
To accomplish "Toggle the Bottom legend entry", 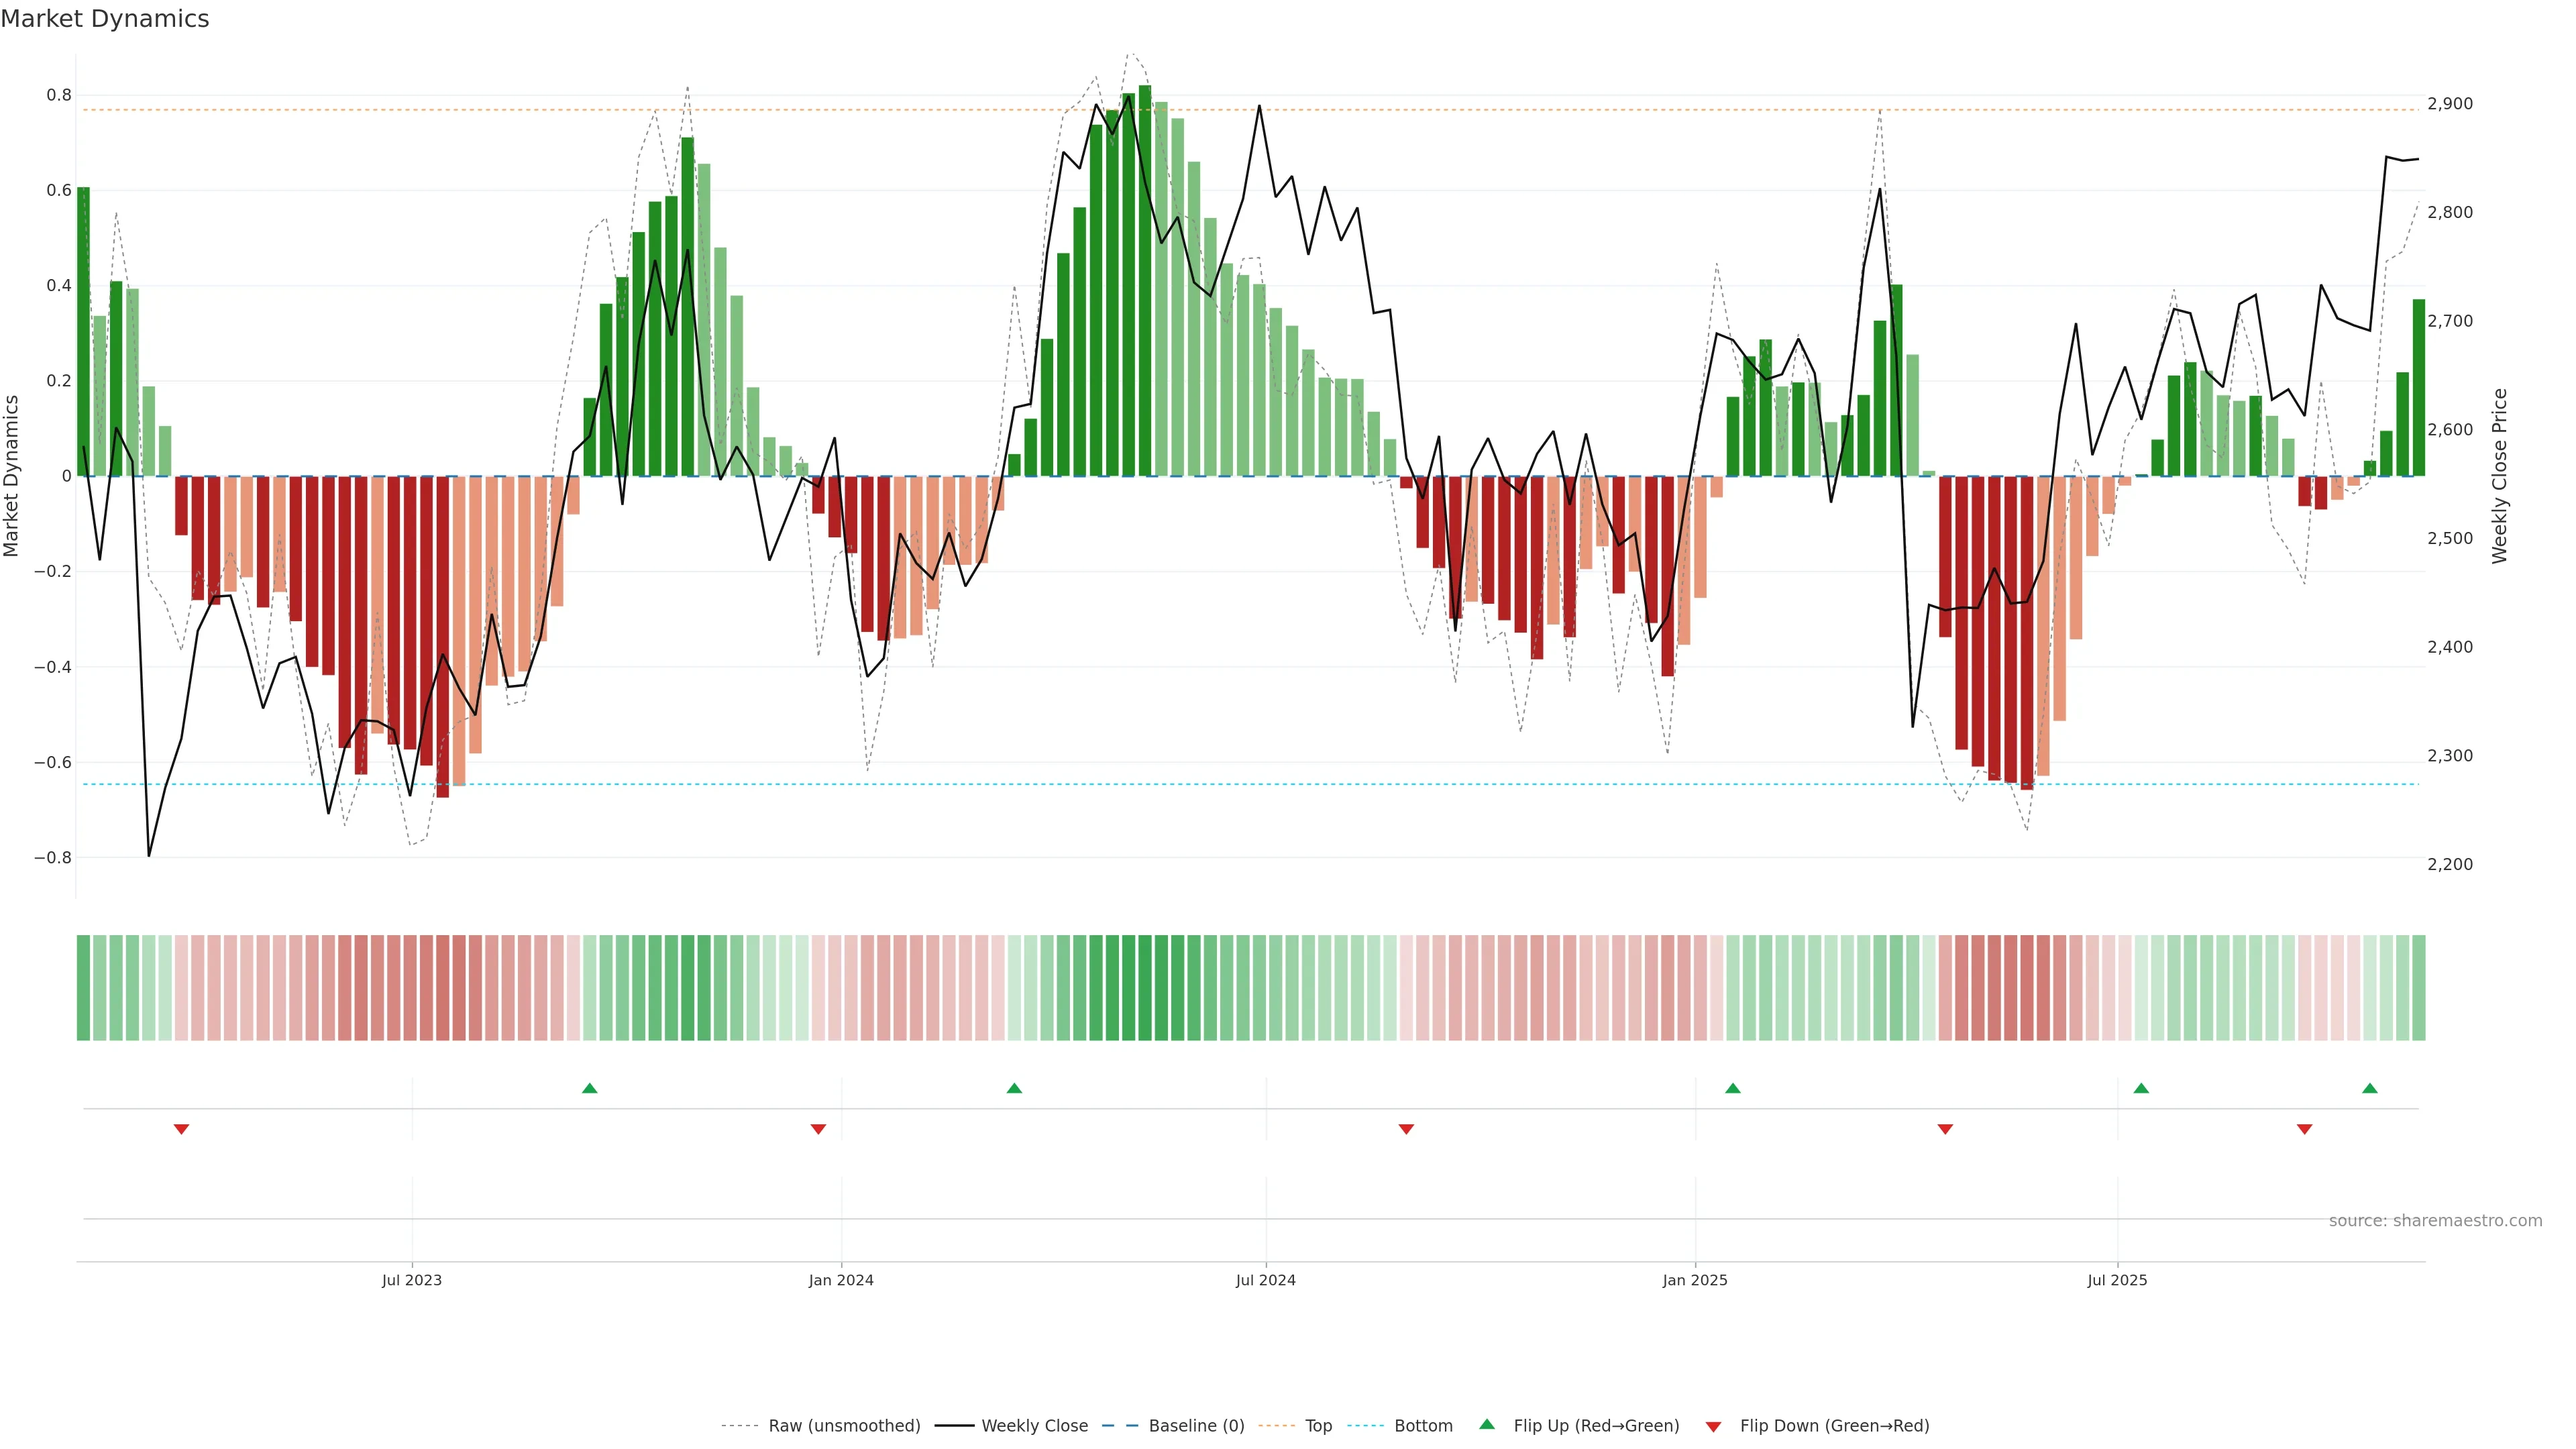I will (1423, 1425).
